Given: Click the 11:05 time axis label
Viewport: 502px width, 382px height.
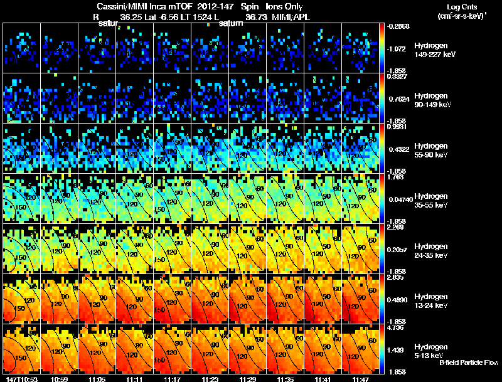Looking at the screenshot, I should 97,379.
